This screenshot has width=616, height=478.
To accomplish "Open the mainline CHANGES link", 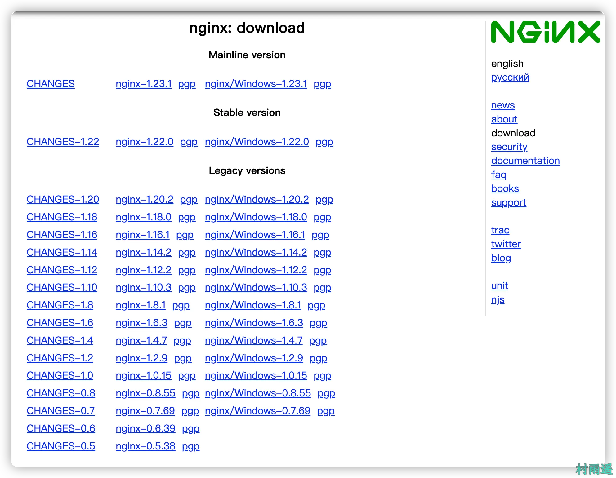I will click(51, 84).
